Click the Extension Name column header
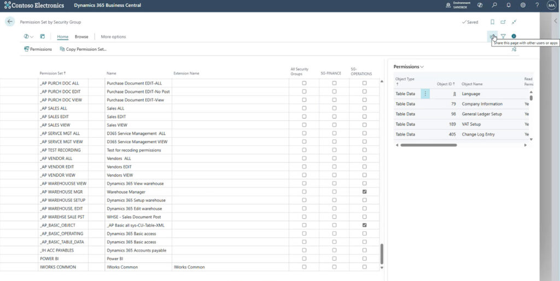560x281 pixels. (186, 73)
